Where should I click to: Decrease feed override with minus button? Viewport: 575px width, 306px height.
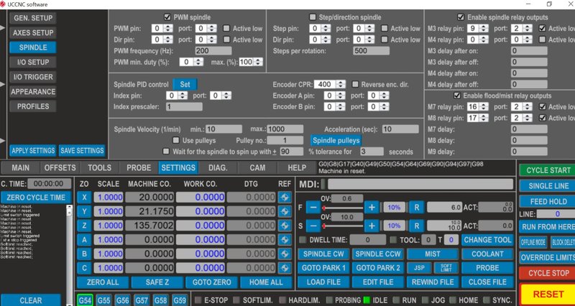pos(313,208)
